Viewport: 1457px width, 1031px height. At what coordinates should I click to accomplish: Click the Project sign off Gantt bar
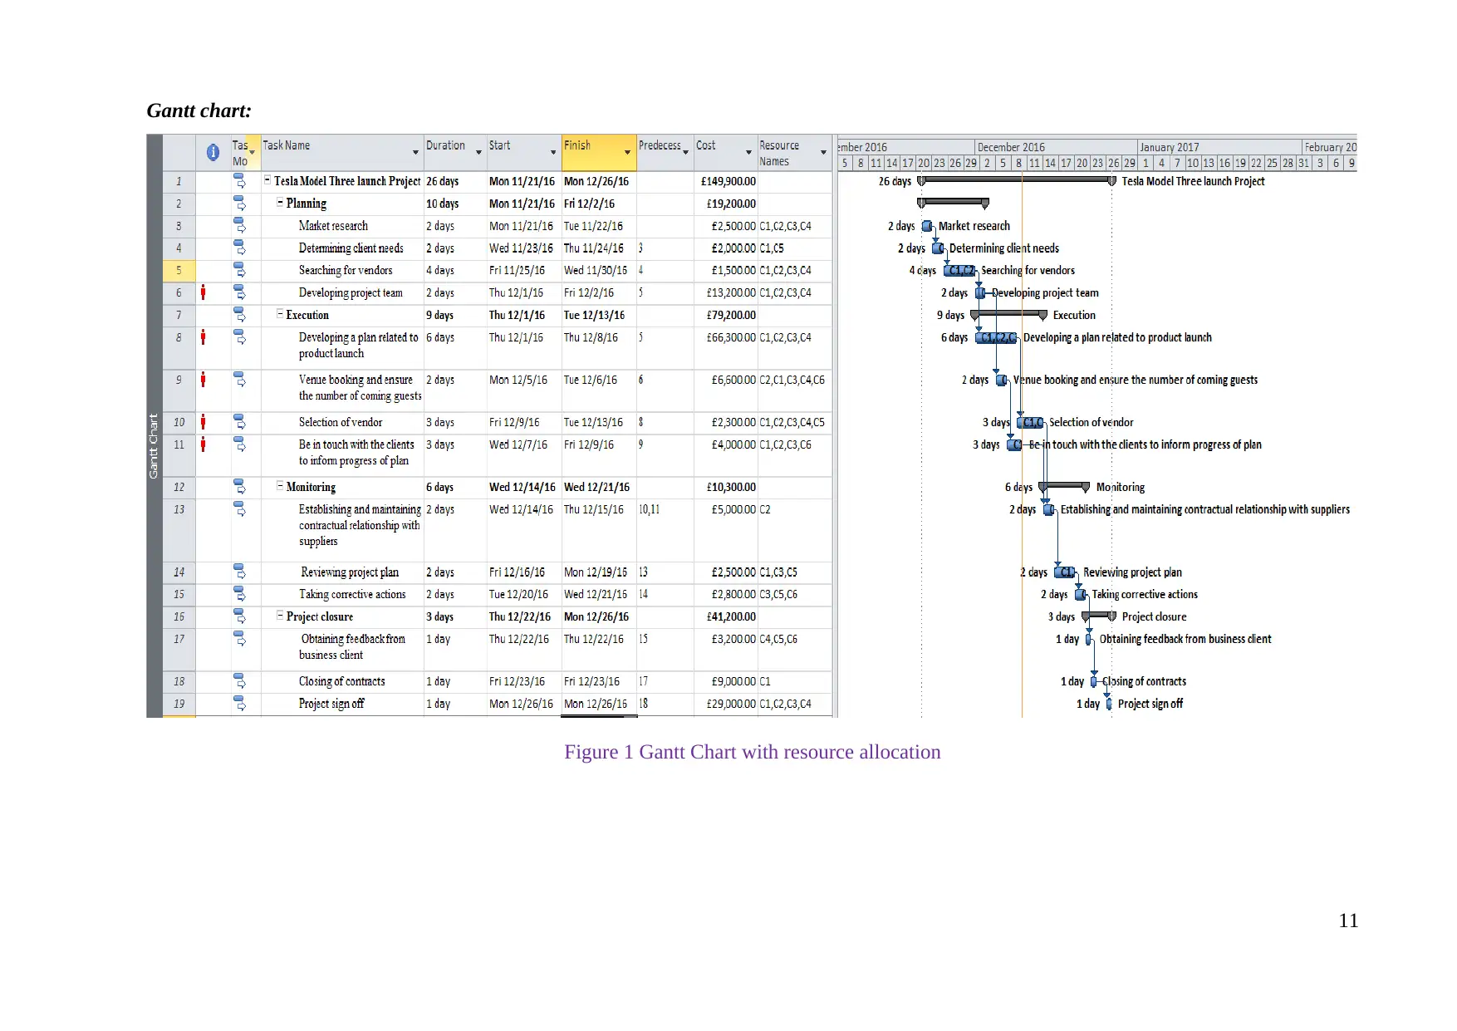coord(1109,704)
